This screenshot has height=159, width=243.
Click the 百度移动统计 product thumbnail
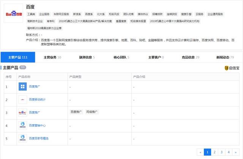22,99
